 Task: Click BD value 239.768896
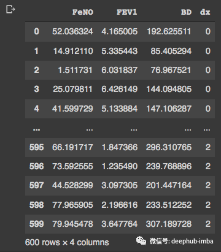coord(169,166)
